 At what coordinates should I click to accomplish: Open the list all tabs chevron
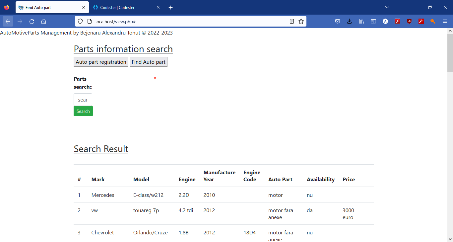point(387,7)
